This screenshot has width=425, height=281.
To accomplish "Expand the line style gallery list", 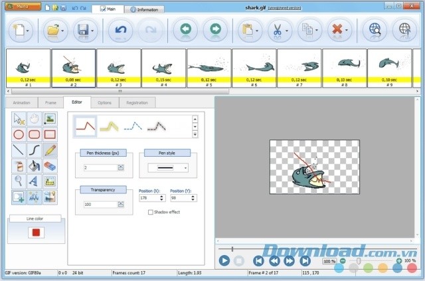I will point(195,134).
